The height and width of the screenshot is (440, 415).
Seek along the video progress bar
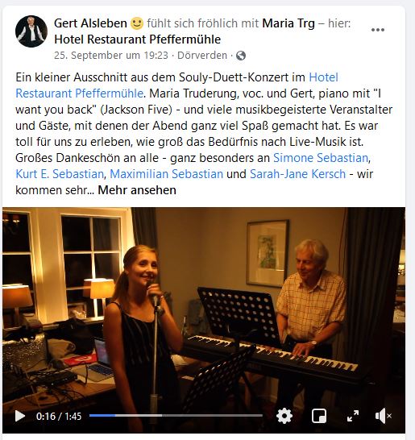(x=176, y=416)
